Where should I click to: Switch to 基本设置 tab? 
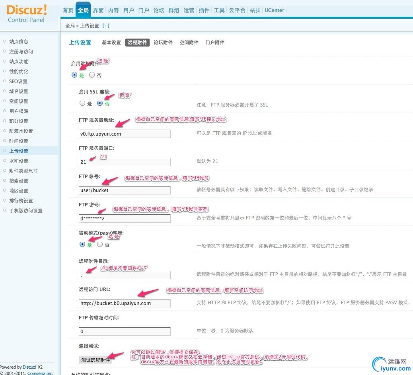tap(111, 43)
